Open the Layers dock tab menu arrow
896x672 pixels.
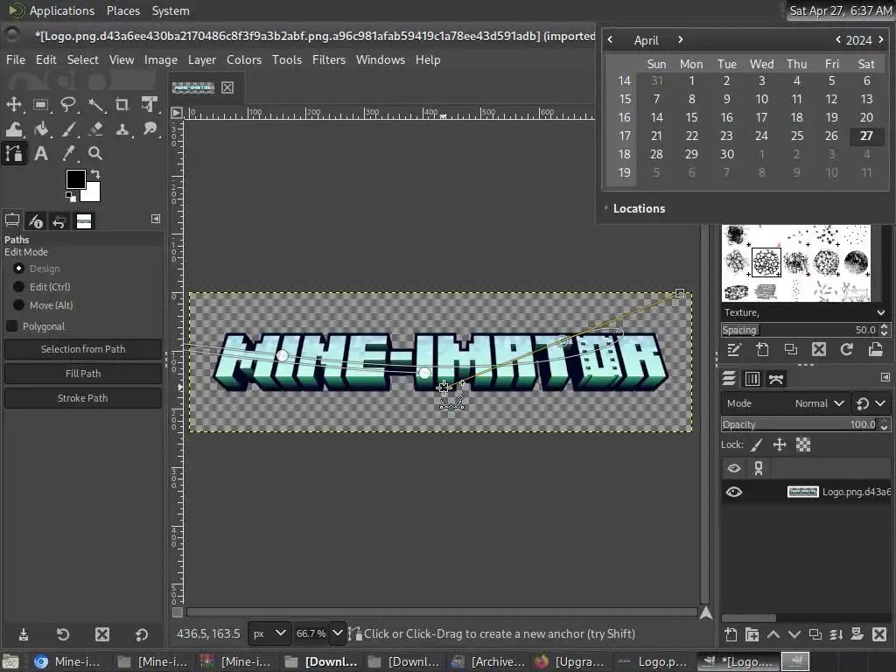885,377
